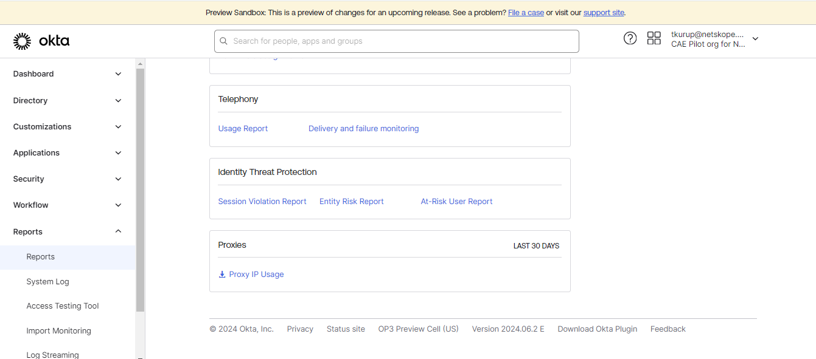Screen dimensions: 816x359
Task: Open the Entity Risk Report link
Action: 352,202
